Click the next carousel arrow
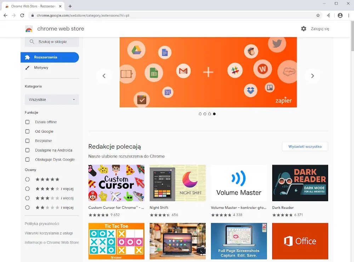The image size is (354, 262). (313, 76)
